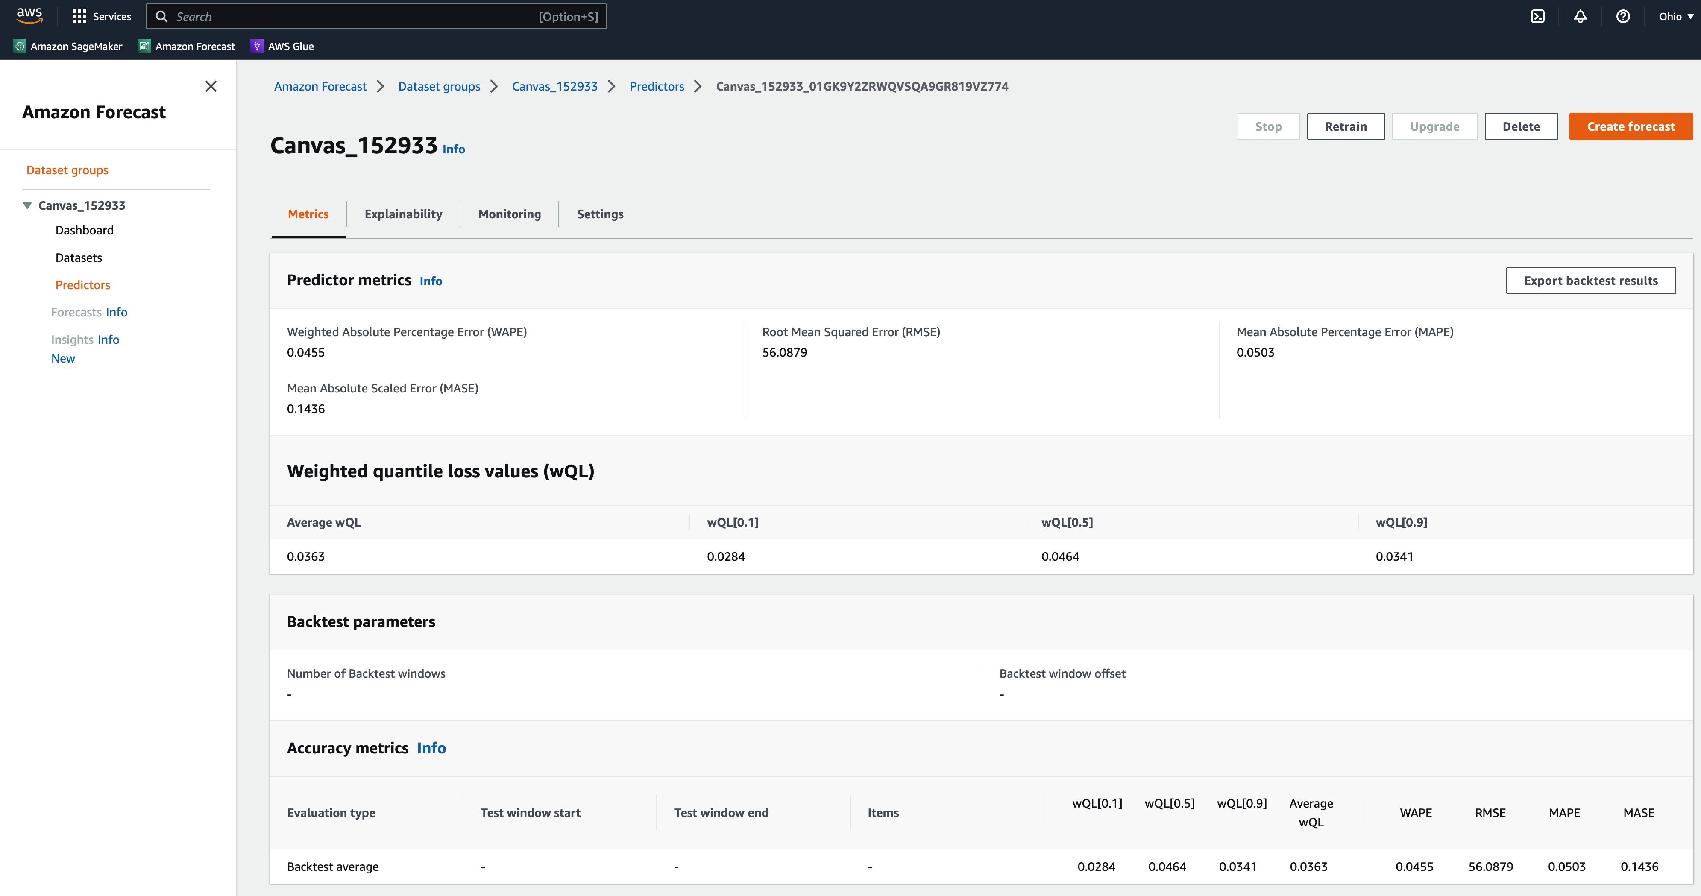Click the New label under Insights
Screen dimensions: 1701x896
click(x=63, y=359)
